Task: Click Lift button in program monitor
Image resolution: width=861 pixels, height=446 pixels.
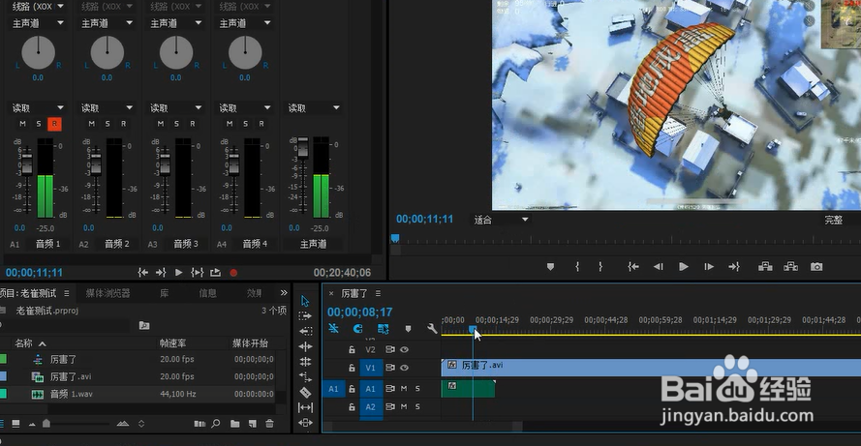Action: point(765,267)
